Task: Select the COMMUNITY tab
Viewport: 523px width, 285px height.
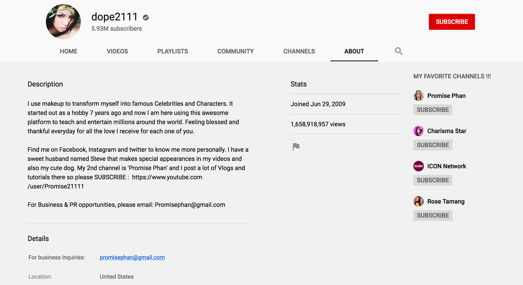Action: pos(235,51)
